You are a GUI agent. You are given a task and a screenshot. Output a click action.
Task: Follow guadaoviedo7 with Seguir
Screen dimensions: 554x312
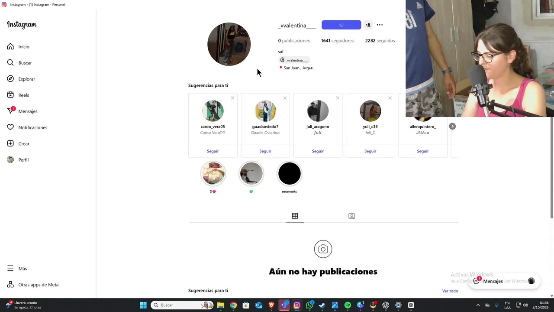[x=265, y=151]
